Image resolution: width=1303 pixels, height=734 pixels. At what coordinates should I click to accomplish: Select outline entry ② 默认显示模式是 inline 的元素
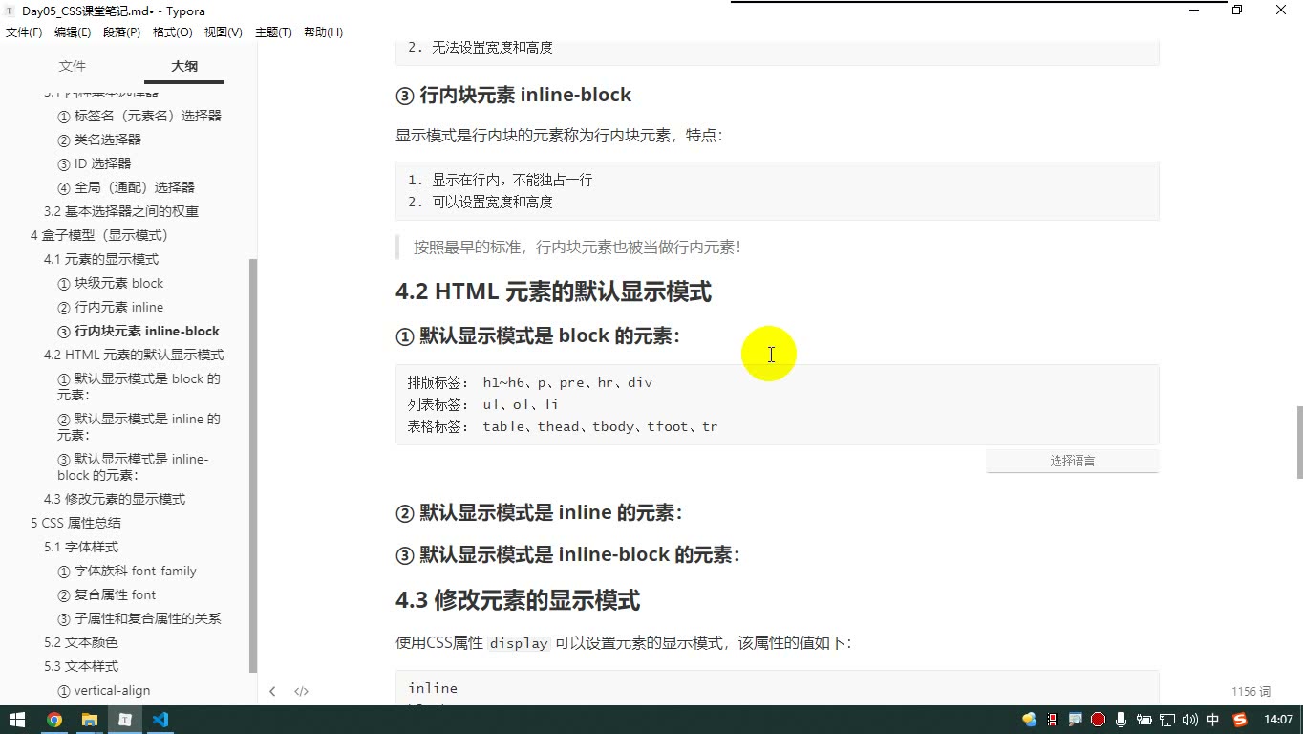(x=139, y=426)
